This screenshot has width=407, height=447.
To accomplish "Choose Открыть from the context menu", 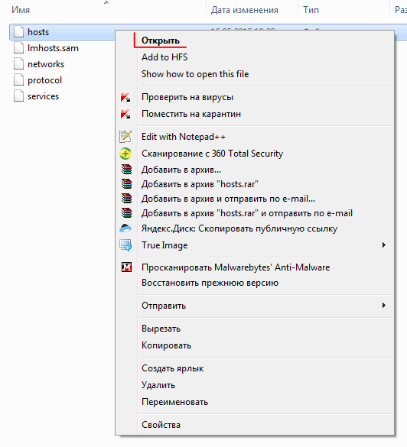I will click(x=161, y=40).
